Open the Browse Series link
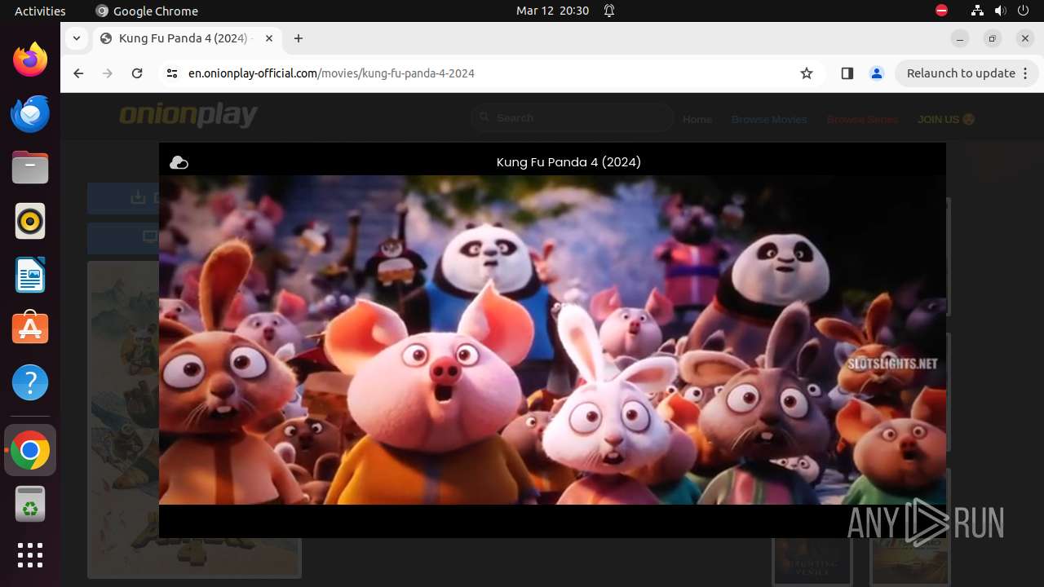 point(862,119)
